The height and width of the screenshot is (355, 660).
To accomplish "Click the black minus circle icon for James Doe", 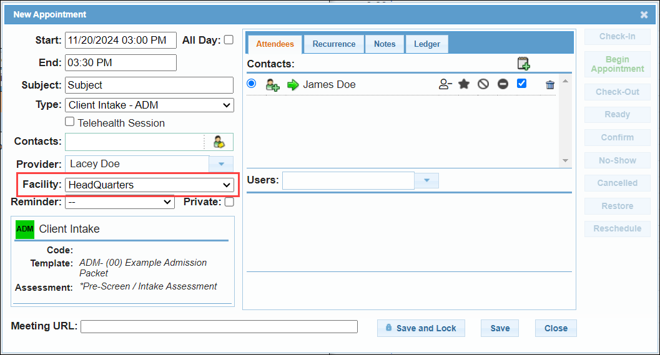I will click(x=503, y=84).
